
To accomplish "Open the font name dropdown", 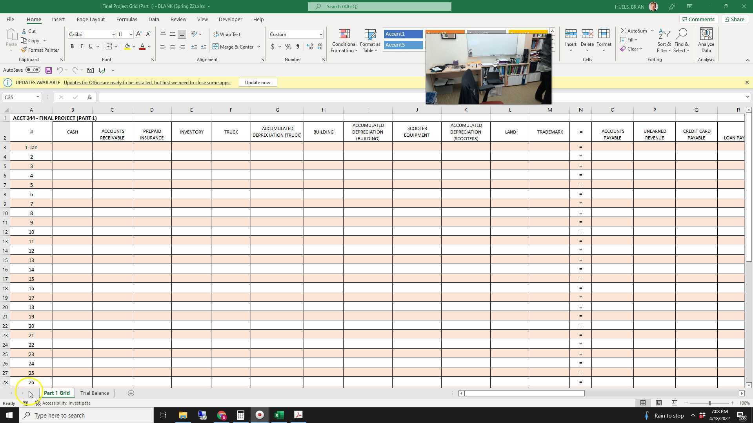I will click(x=113, y=34).
